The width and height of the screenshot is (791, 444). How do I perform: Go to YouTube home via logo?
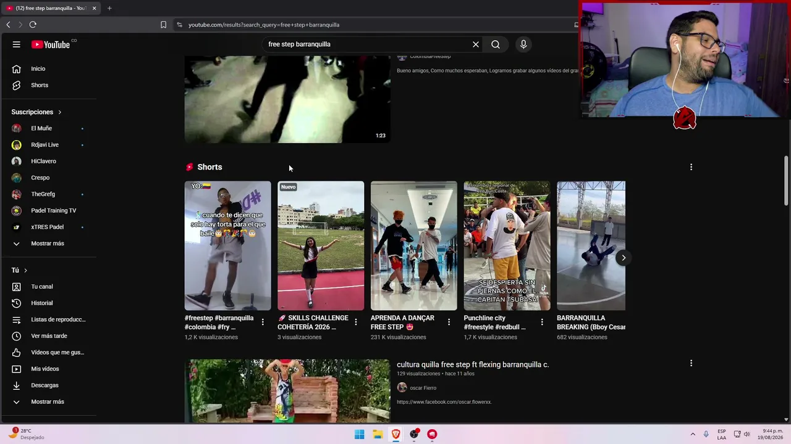point(52,44)
